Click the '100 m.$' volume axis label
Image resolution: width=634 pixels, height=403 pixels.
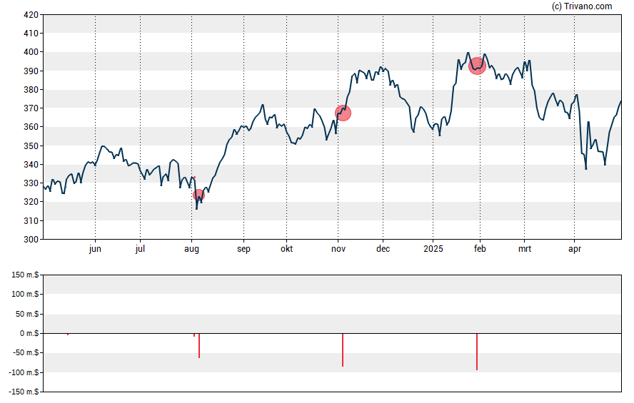[25, 294]
